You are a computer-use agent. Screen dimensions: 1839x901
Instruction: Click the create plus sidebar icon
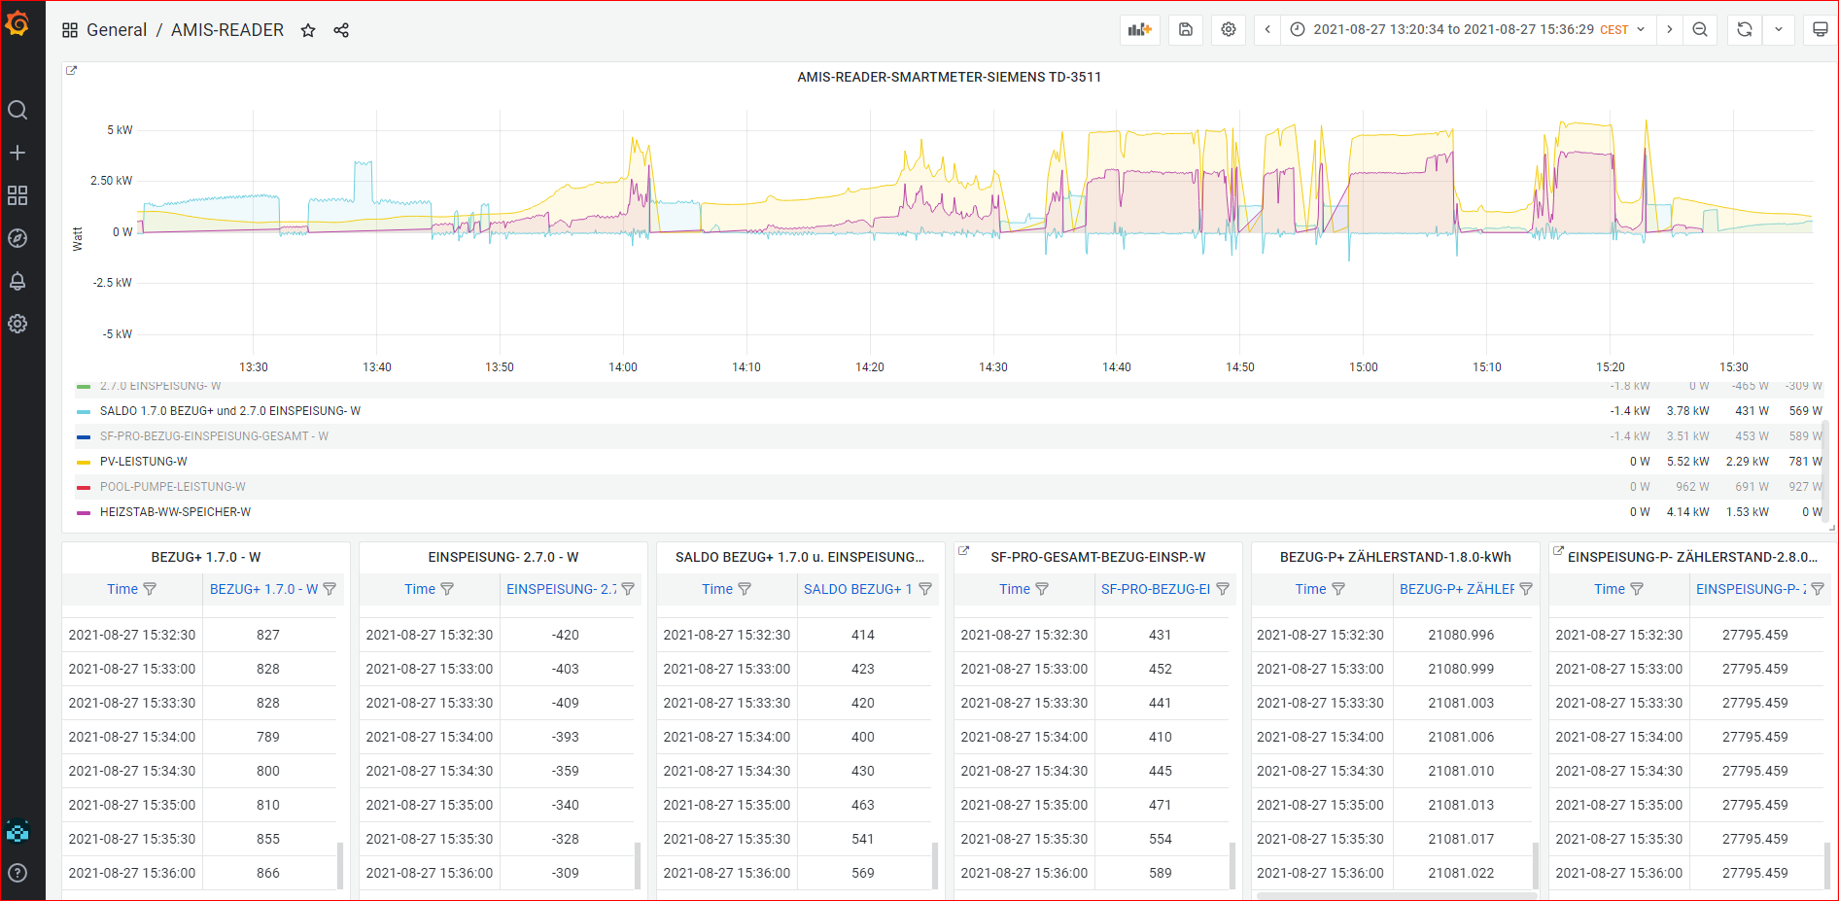(17, 153)
